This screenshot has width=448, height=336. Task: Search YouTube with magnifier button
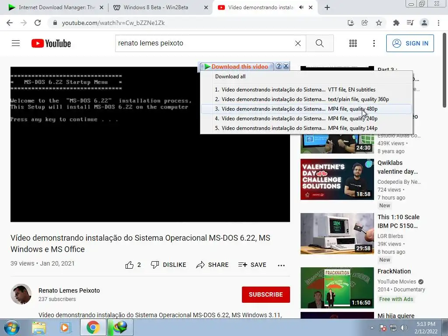[320, 43]
